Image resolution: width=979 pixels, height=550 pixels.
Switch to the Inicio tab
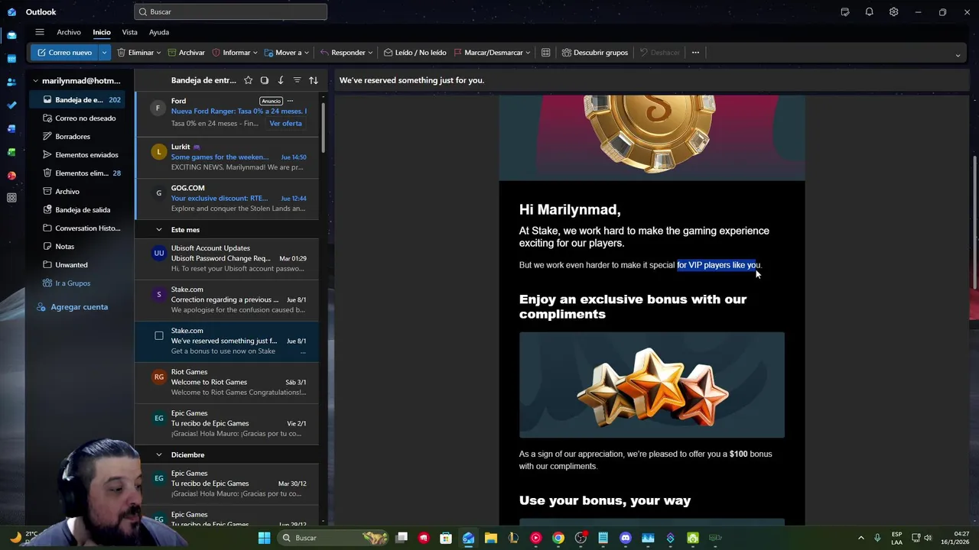(x=102, y=32)
